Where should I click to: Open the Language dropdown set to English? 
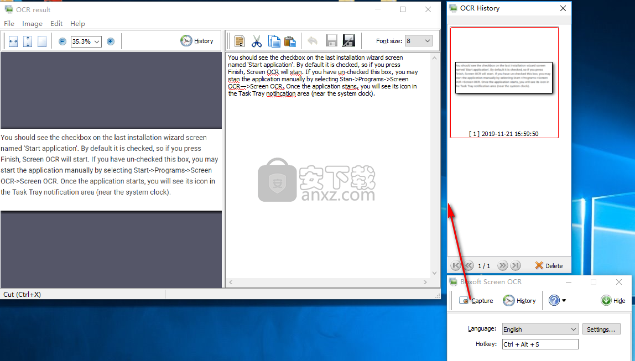coord(540,329)
